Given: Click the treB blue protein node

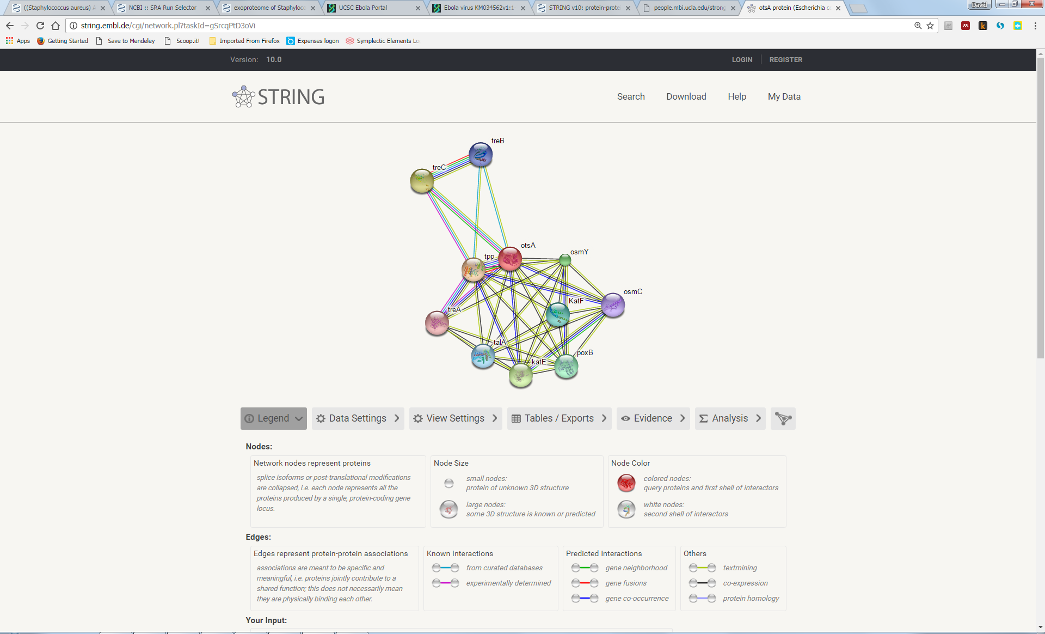Looking at the screenshot, I should pyautogui.click(x=481, y=155).
